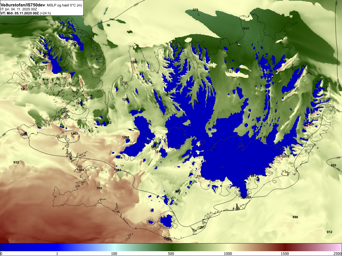Click the color bar tick label 1500
The image size is (342, 256).
pyautogui.click(x=285, y=254)
